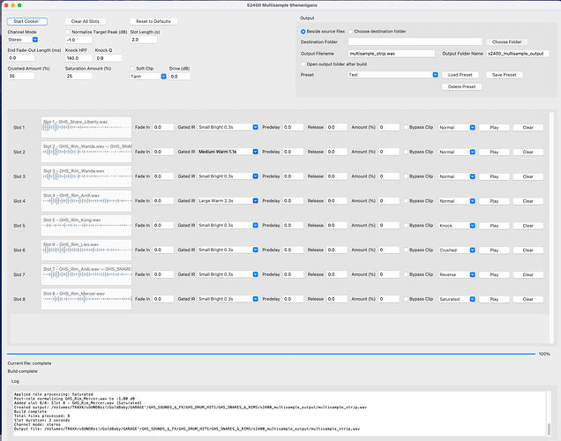Click the End Fade-Out Length field
The height and width of the screenshot is (441, 561).
pyautogui.click(x=21, y=58)
